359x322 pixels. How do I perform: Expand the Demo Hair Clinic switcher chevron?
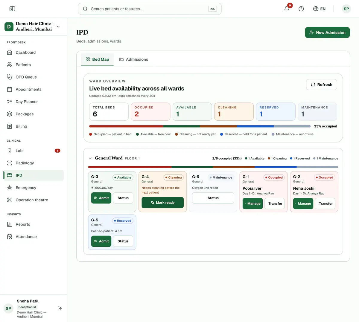click(x=58, y=27)
